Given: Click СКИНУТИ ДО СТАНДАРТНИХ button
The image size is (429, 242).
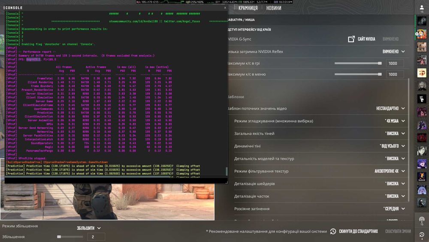Looking at the screenshot, I should click(x=358, y=231).
